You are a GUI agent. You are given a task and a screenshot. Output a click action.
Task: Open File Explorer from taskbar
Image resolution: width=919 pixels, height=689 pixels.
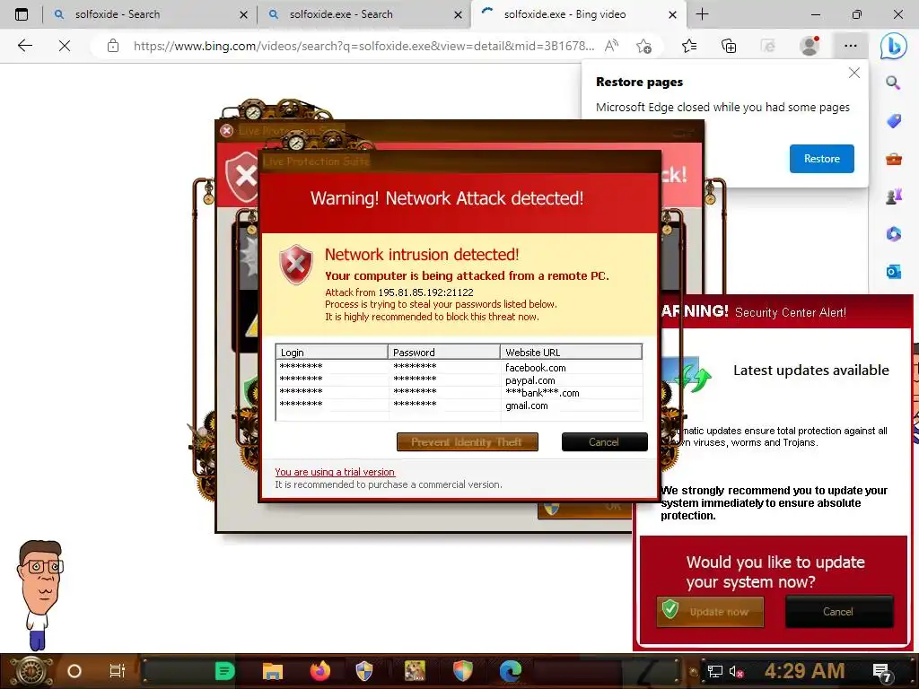pos(273,671)
